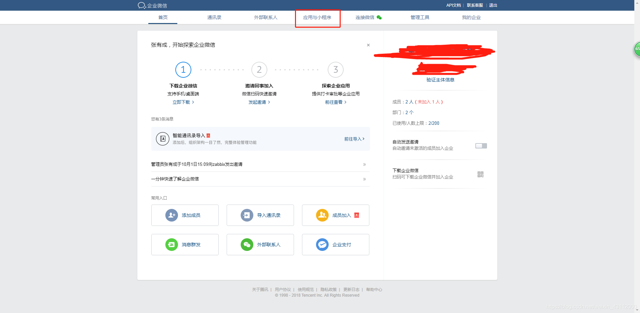Expand 一分钟快速了解企业微信 arrow
Screen dimensions: 640x313
tap(364, 179)
